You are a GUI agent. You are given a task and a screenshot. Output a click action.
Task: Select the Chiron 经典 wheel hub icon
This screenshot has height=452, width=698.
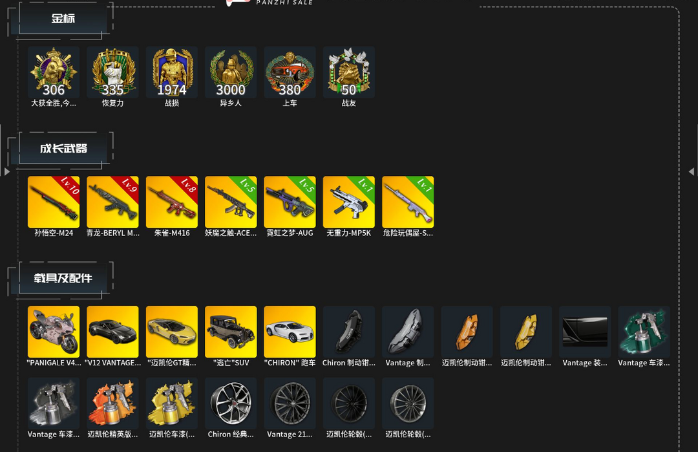point(231,404)
